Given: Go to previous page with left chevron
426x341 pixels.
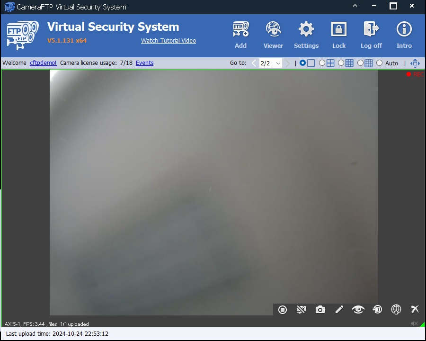Looking at the screenshot, I should (254, 63).
